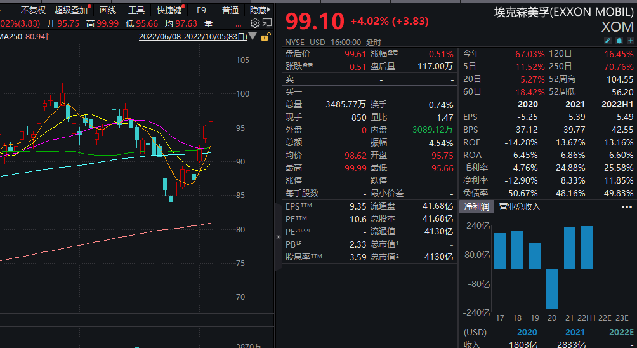Click the blue 2022E year label at bottom
The width and height of the screenshot is (637, 348).
[x=621, y=332]
